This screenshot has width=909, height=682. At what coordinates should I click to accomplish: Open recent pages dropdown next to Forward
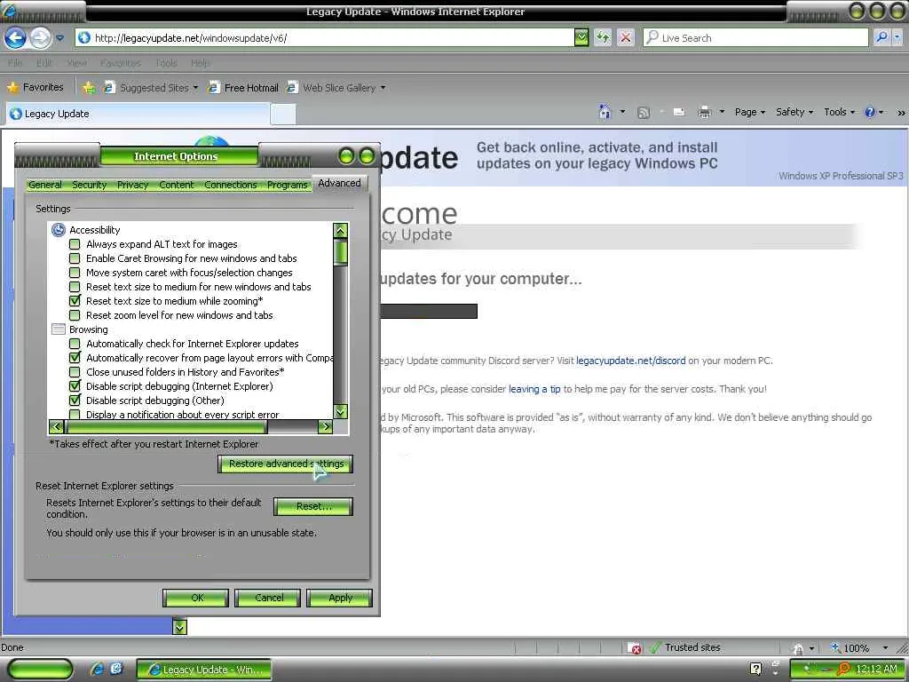59,38
